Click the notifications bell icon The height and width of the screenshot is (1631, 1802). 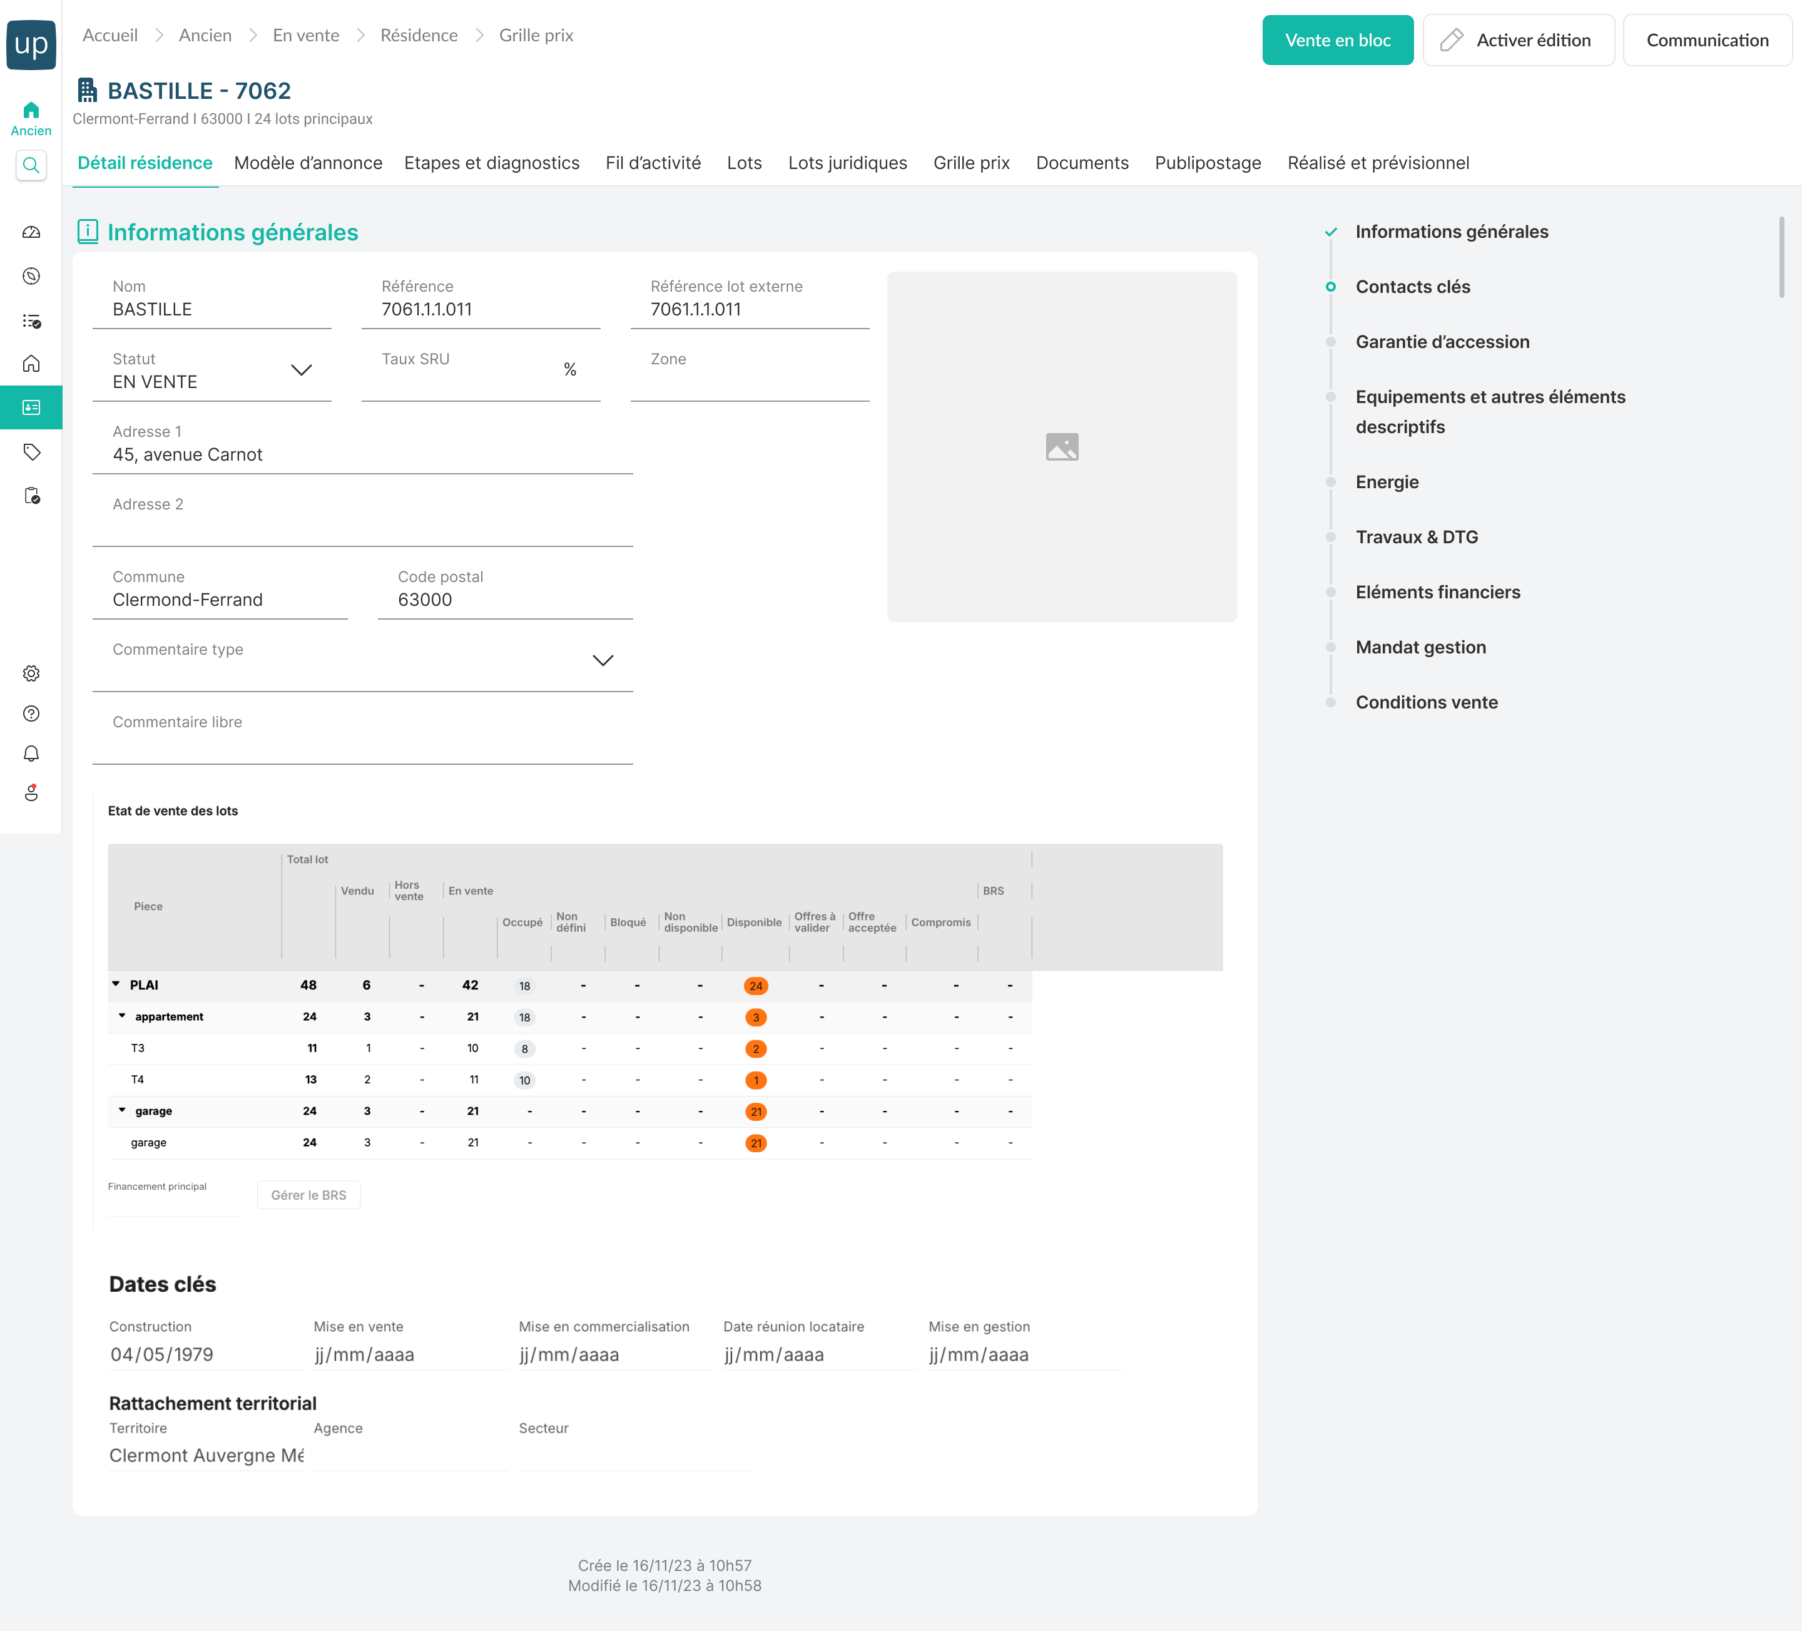click(31, 754)
